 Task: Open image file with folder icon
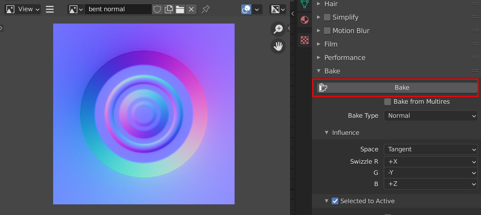pos(180,9)
